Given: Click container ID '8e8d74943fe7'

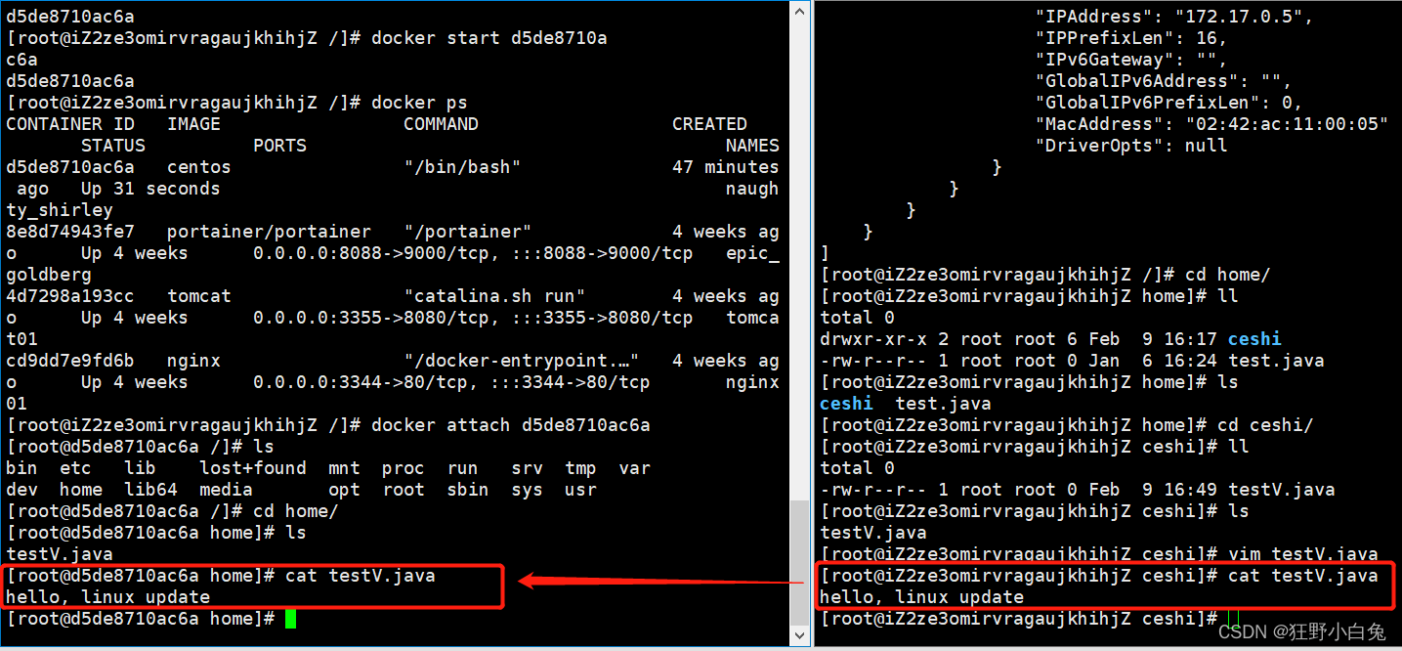Looking at the screenshot, I should click(x=70, y=232).
